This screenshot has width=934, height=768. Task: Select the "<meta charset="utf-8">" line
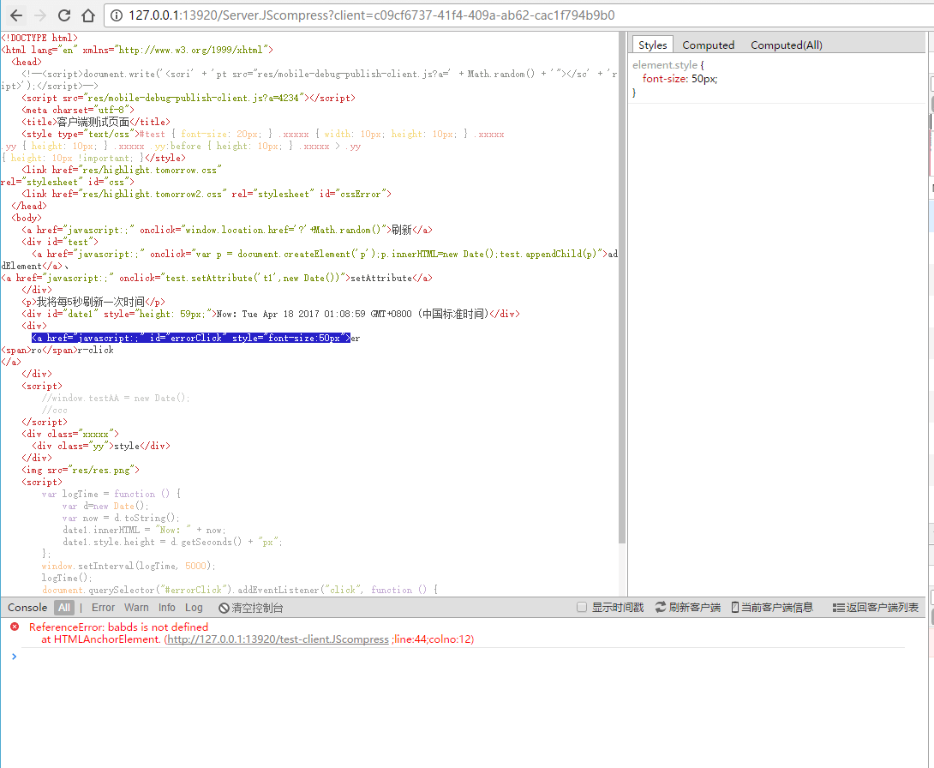(x=78, y=110)
